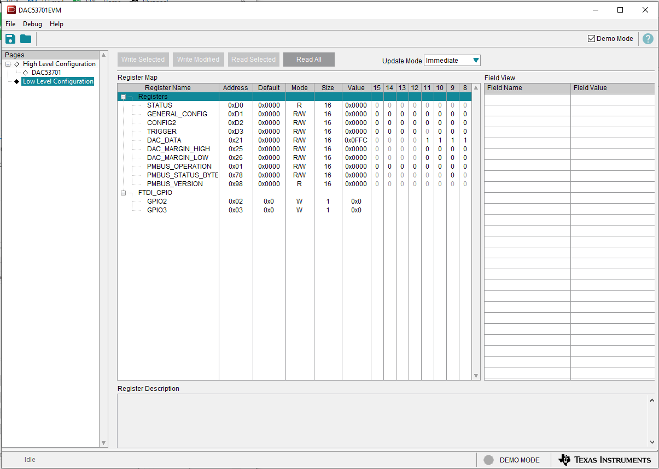Click the Texas Instruments logo in the status bar
Viewport: 659px width, 469px height.
604,459
